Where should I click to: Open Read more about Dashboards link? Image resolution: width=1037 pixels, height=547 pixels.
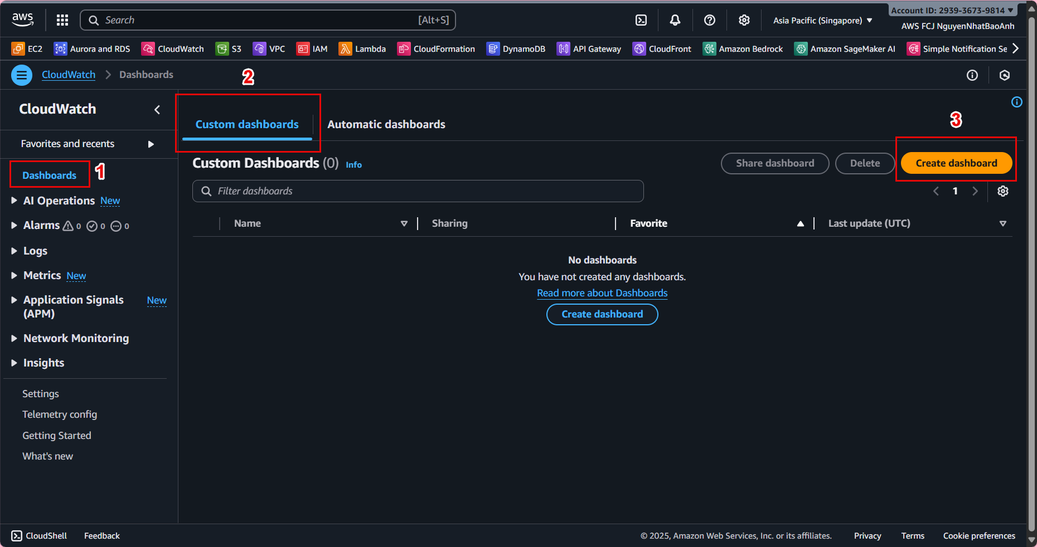point(602,293)
